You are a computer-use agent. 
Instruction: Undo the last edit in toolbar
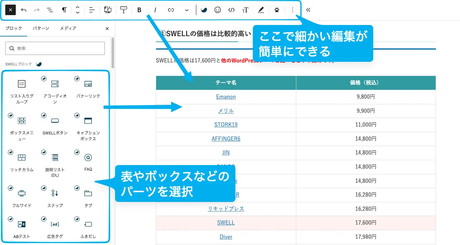pyautogui.click(x=24, y=10)
